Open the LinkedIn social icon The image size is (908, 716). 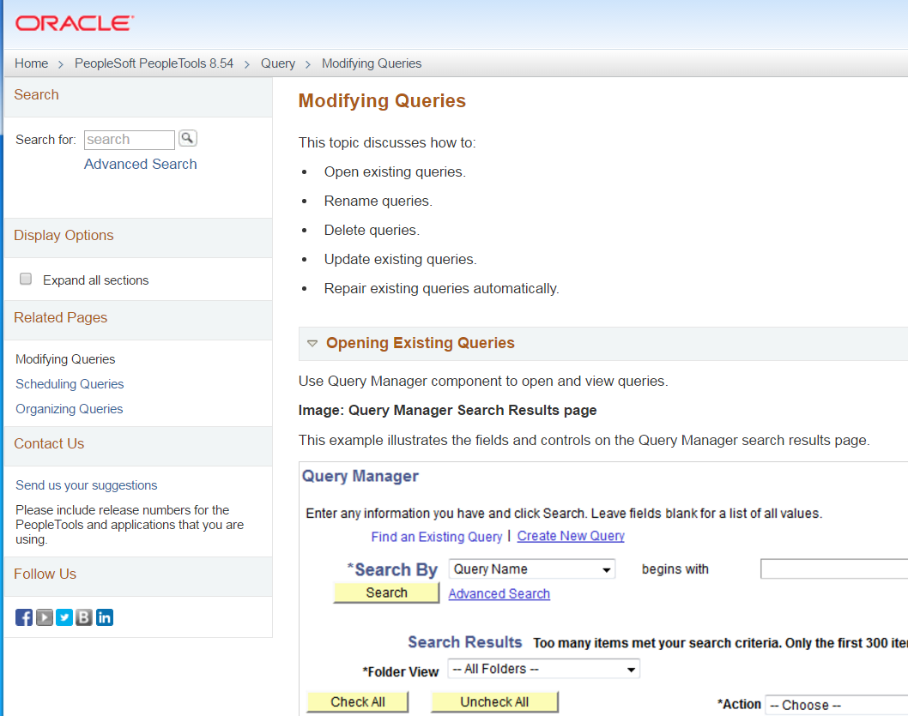104,617
